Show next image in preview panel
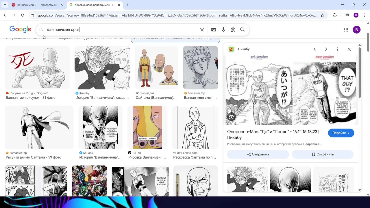 point(326,49)
